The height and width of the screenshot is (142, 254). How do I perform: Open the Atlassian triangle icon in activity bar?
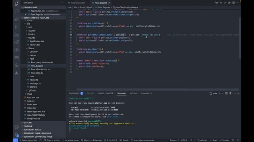point(17,73)
